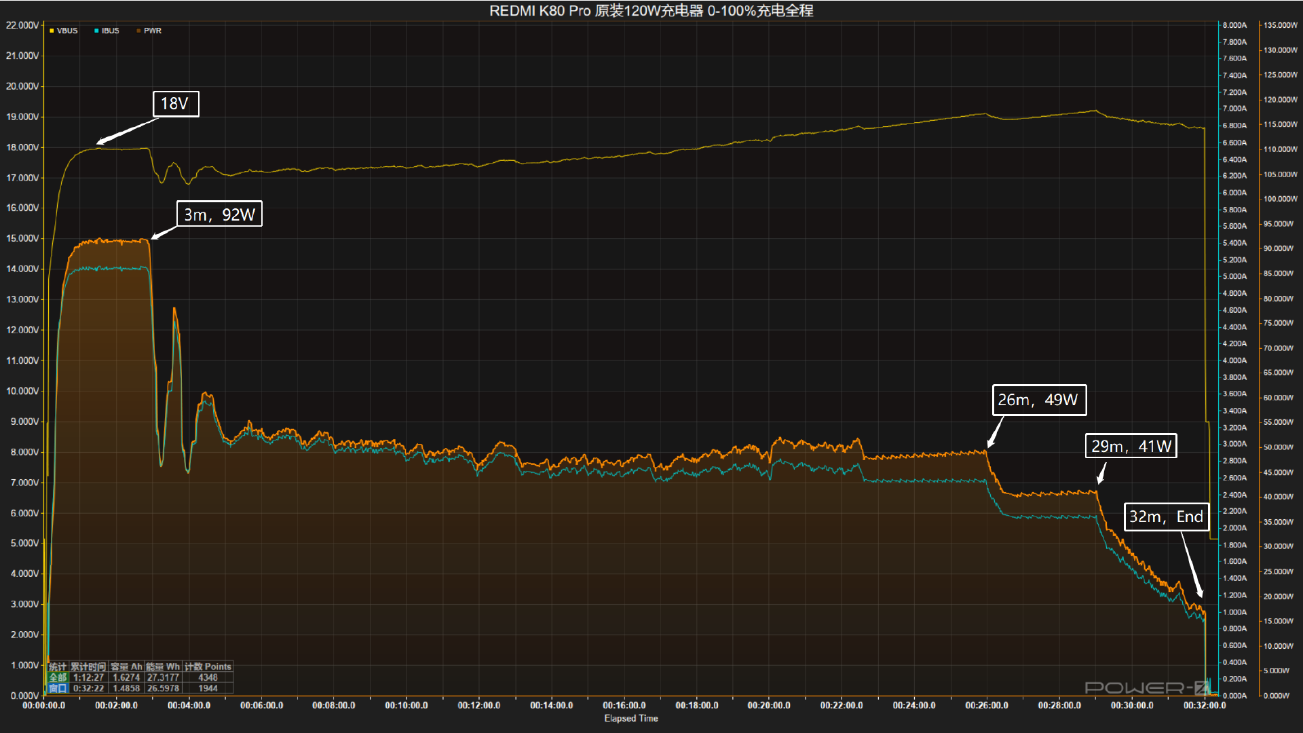Click the blue 窗口 statistics row header

58,688
